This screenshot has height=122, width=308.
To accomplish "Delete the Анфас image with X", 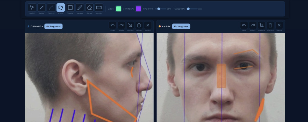I will (279, 25).
